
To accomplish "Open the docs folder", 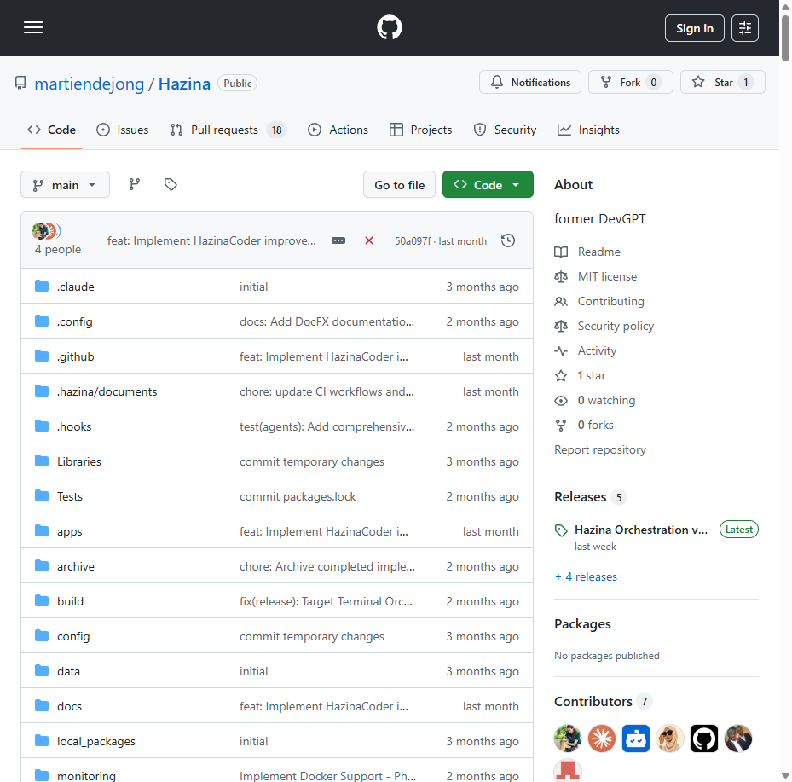I will (x=69, y=706).
